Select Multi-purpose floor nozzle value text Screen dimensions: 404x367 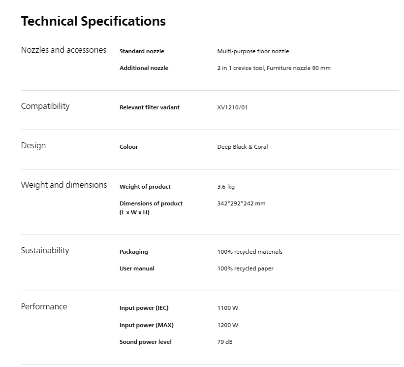253,51
